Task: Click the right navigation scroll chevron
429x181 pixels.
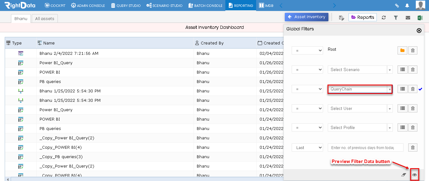Action: coord(334,6)
